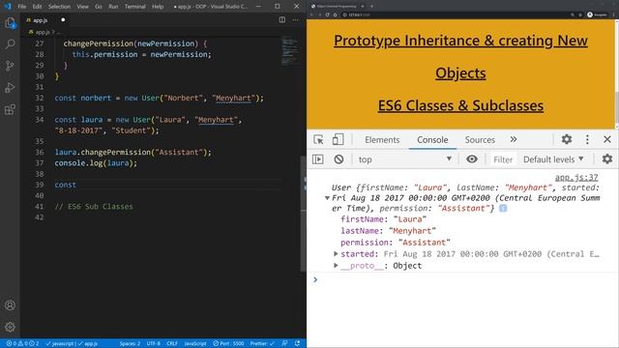Open DevTools settings gear

567,139
